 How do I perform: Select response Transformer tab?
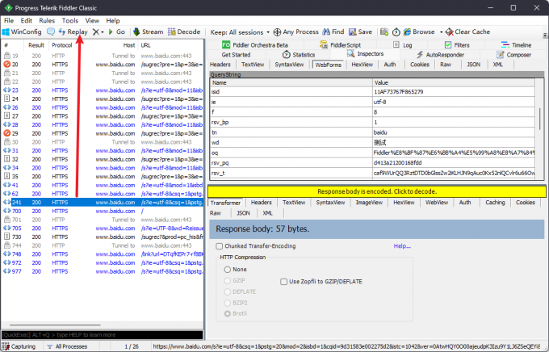(225, 203)
